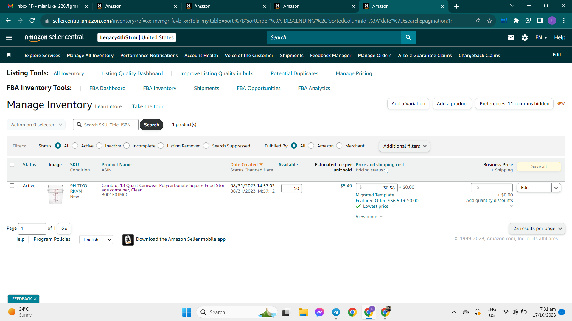Screen dimensions: 572x321
Task: Expand View more under pricing
Action: coord(369,217)
